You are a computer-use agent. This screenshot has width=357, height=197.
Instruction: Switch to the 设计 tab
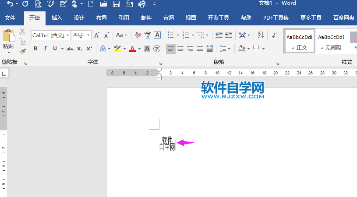click(79, 18)
